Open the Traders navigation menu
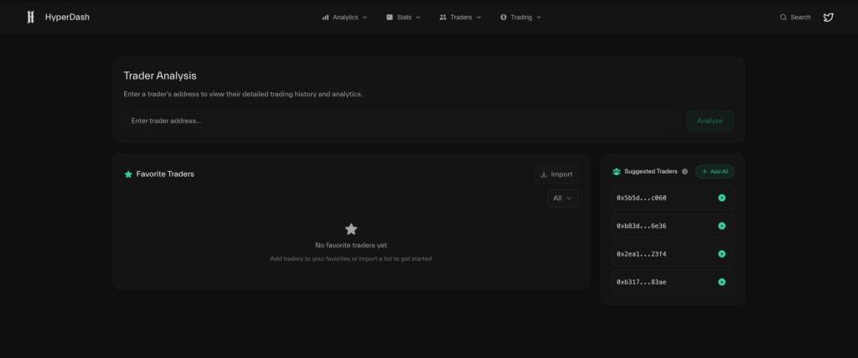858x358 pixels. (x=460, y=17)
